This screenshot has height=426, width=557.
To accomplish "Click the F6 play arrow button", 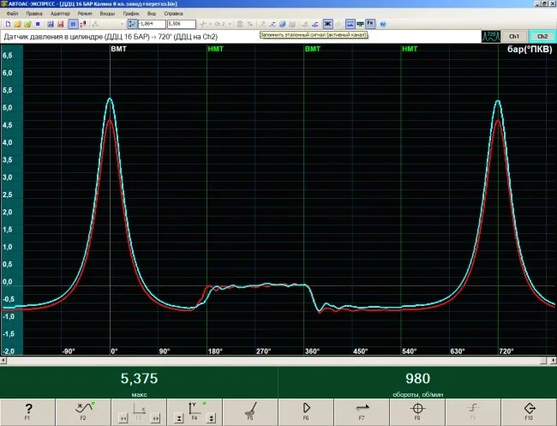I will point(306,412).
